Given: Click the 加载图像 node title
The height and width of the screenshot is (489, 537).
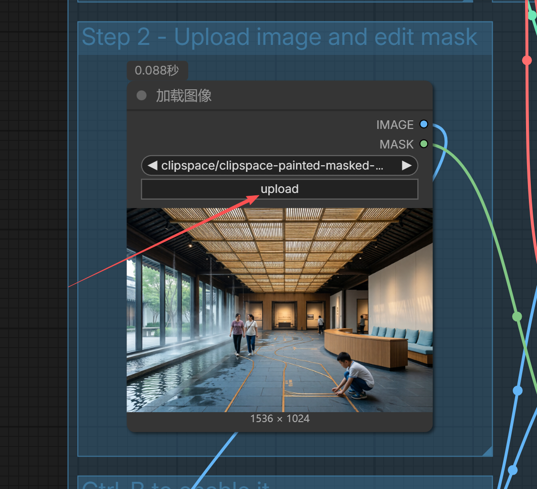Looking at the screenshot, I should tap(184, 96).
